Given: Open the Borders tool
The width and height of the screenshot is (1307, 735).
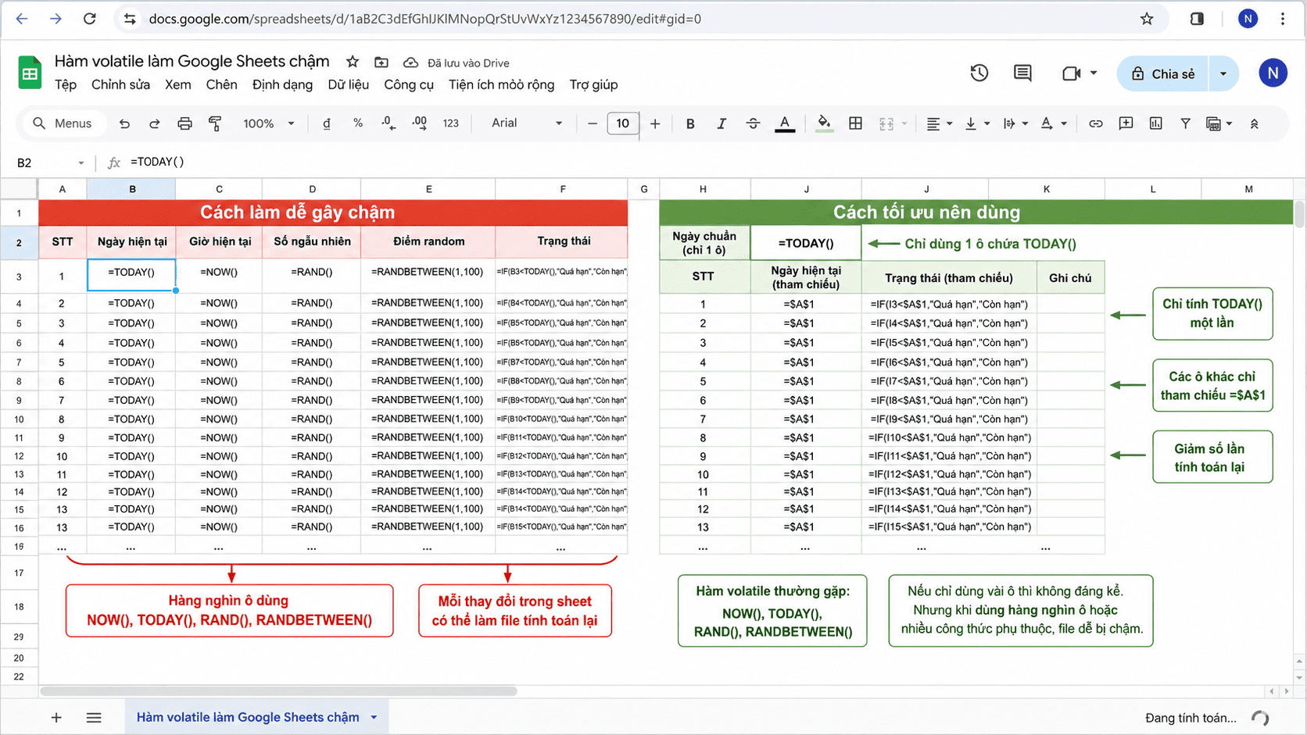Looking at the screenshot, I should (x=856, y=123).
